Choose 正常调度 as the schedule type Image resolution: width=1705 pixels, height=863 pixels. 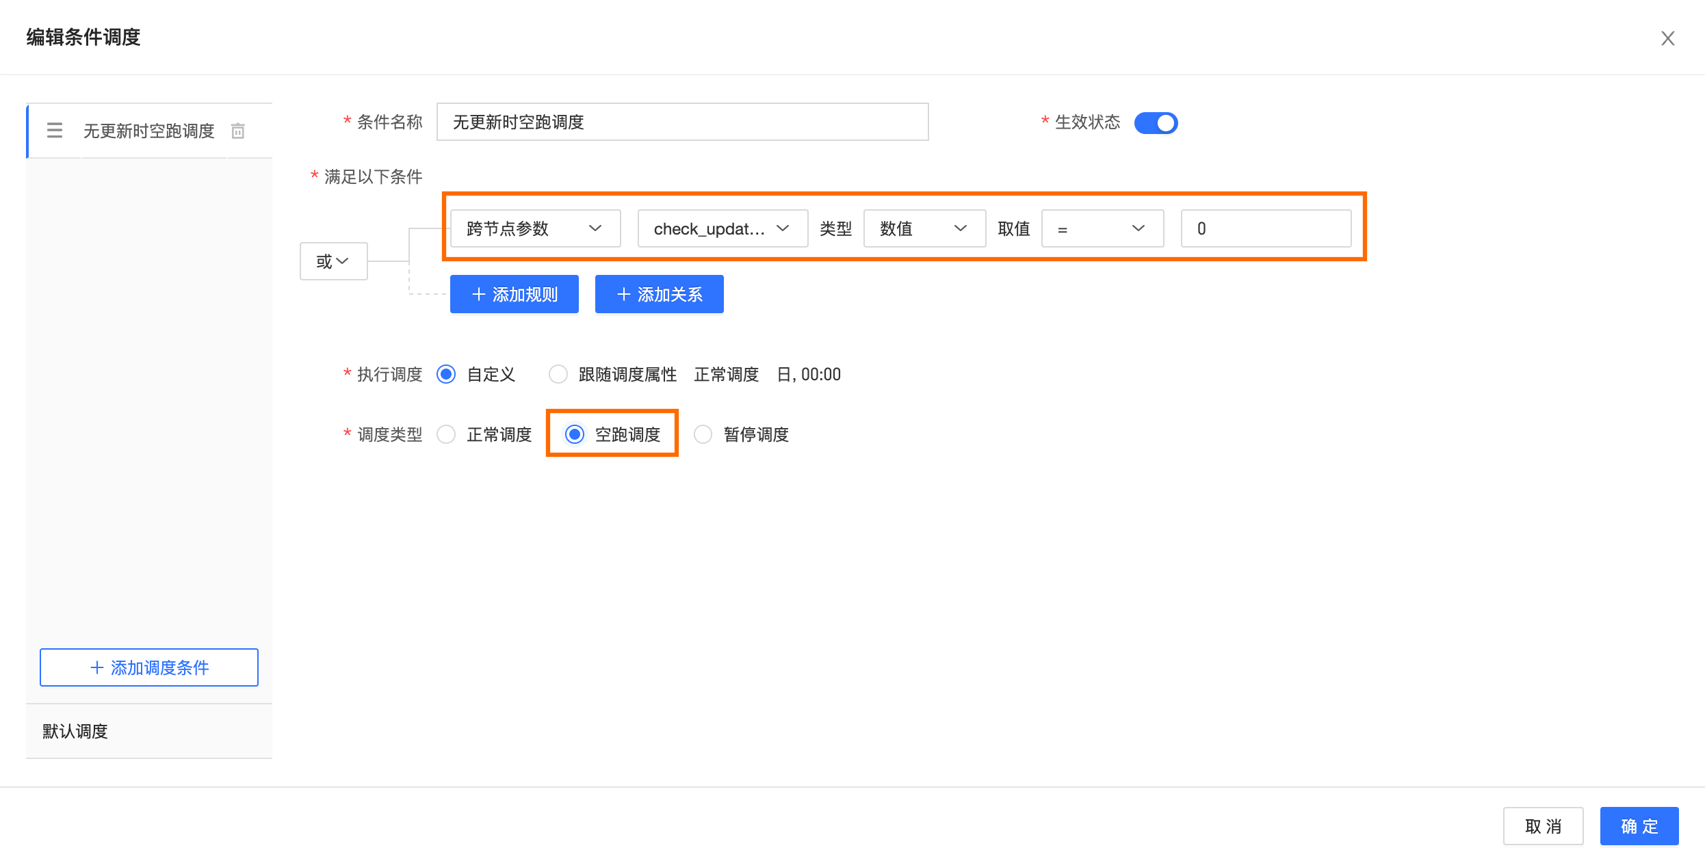click(x=446, y=435)
